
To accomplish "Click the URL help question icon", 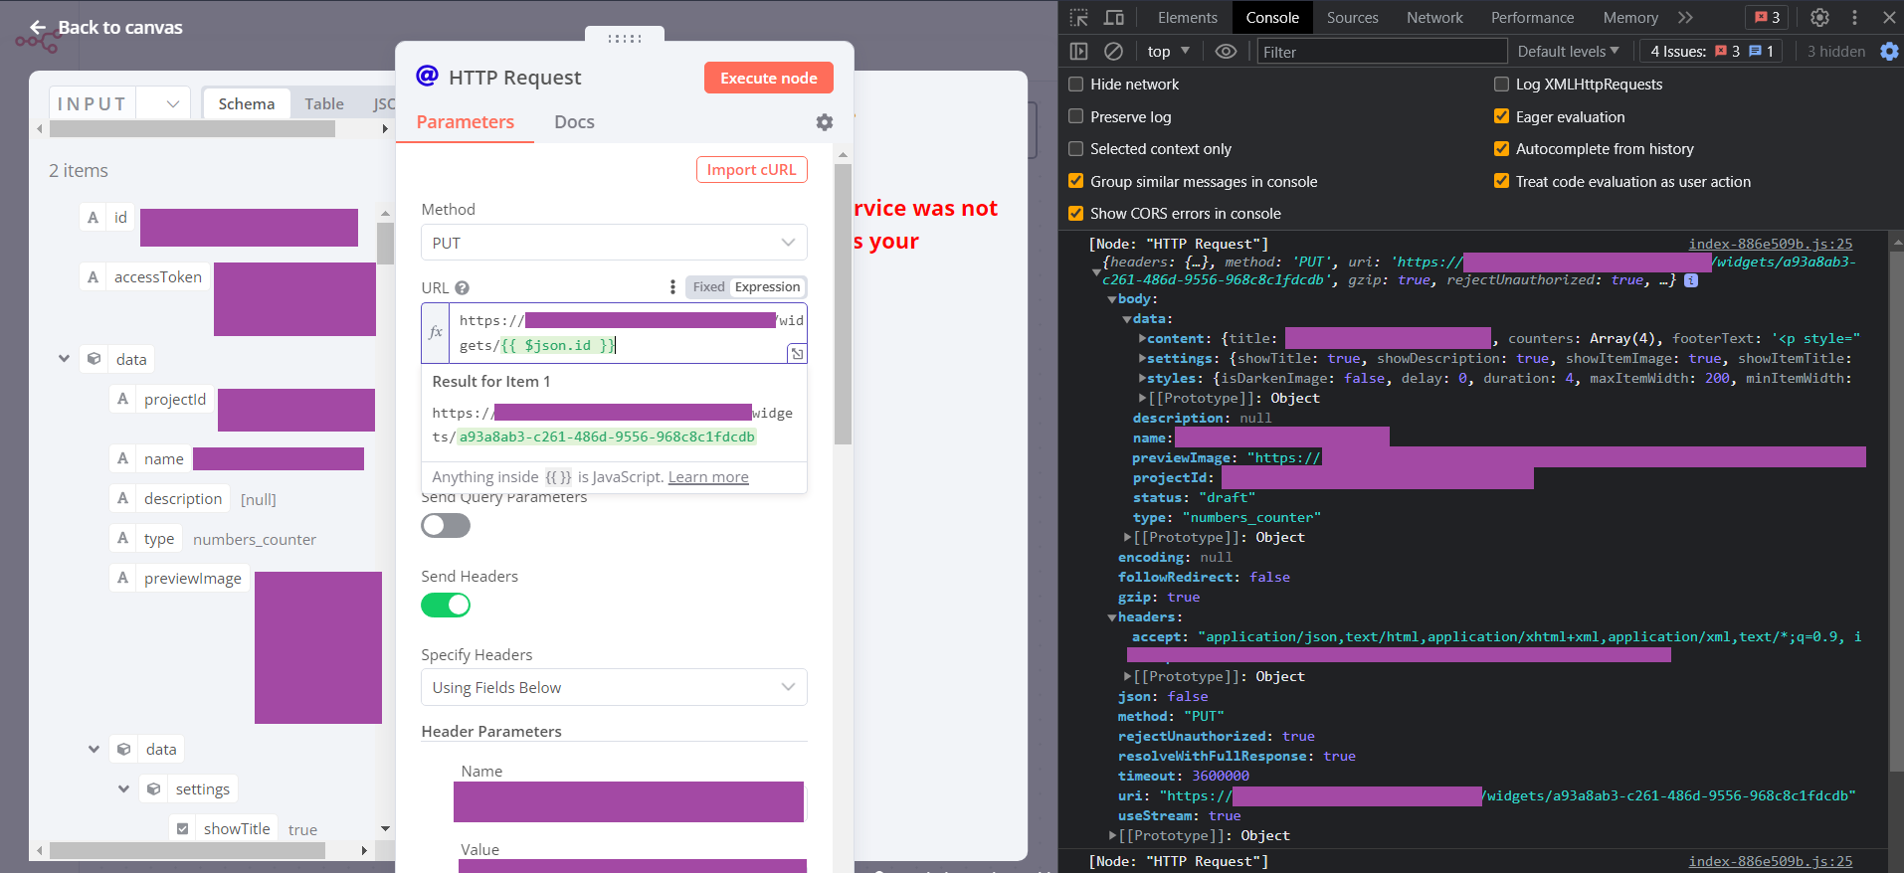I will tap(462, 288).
